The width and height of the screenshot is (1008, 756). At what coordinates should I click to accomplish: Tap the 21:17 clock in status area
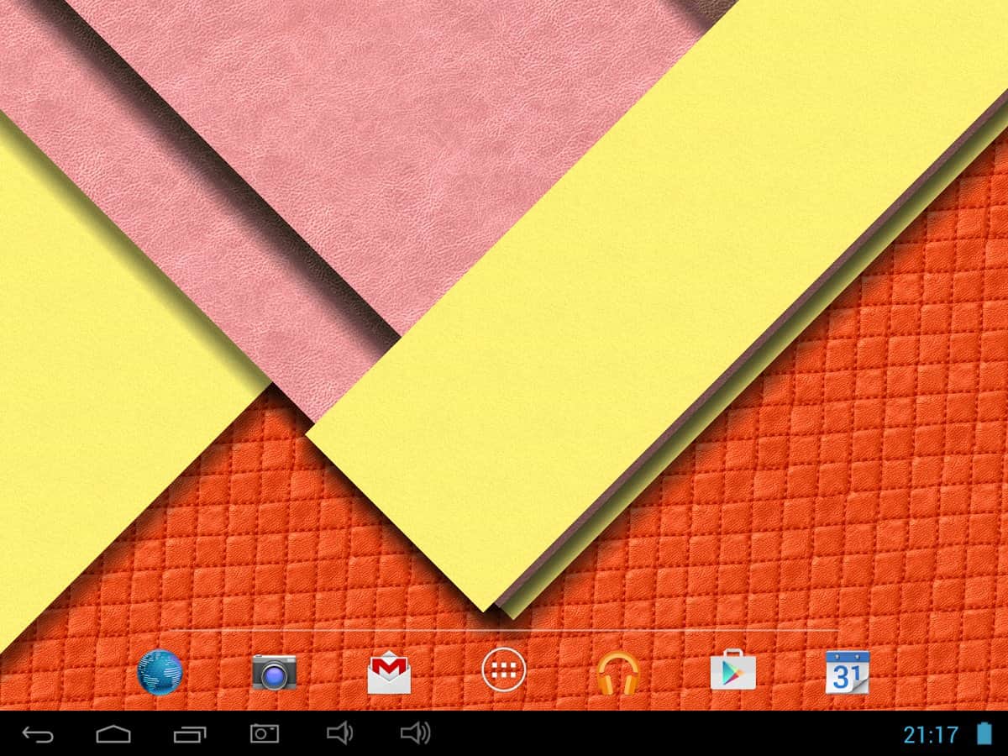click(x=930, y=735)
